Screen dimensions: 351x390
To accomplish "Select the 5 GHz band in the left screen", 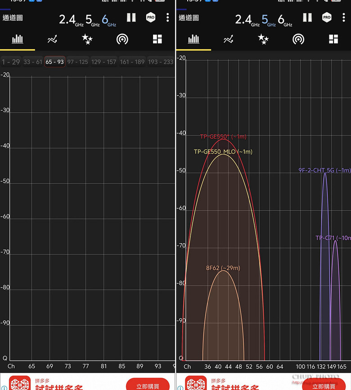I will coord(92,20).
